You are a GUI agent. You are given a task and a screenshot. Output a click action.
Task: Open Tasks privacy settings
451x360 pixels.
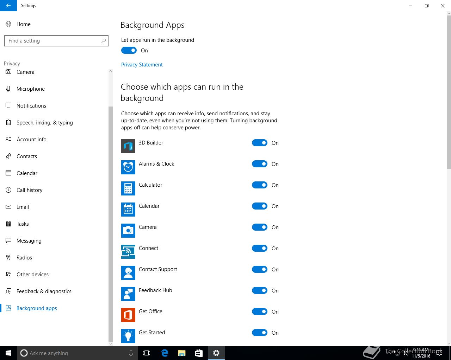[x=54, y=224]
